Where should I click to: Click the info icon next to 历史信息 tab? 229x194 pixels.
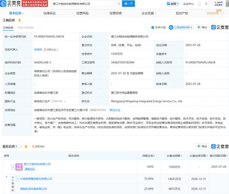point(222,13)
